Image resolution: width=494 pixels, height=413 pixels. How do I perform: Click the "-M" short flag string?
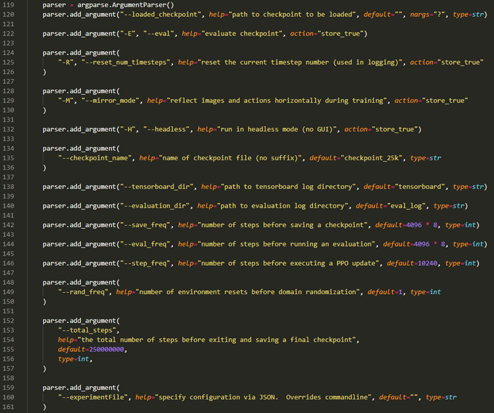click(x=66, y=100)
